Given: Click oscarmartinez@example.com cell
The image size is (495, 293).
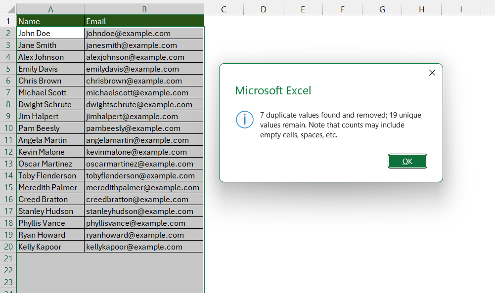Looking at the screenshot, I should point(144,164).
